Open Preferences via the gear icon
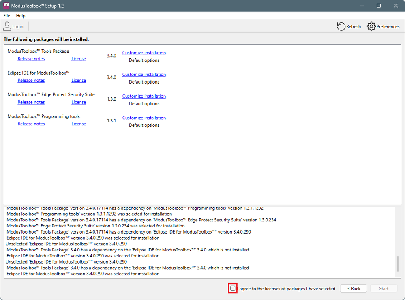 (371, 26)
